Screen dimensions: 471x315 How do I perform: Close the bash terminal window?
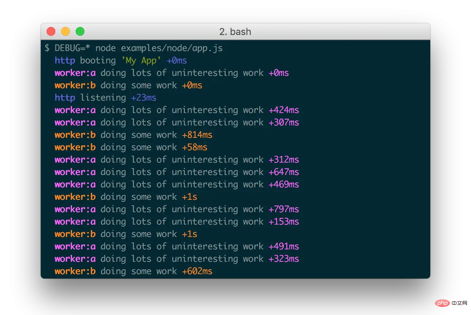click(51, 32)
